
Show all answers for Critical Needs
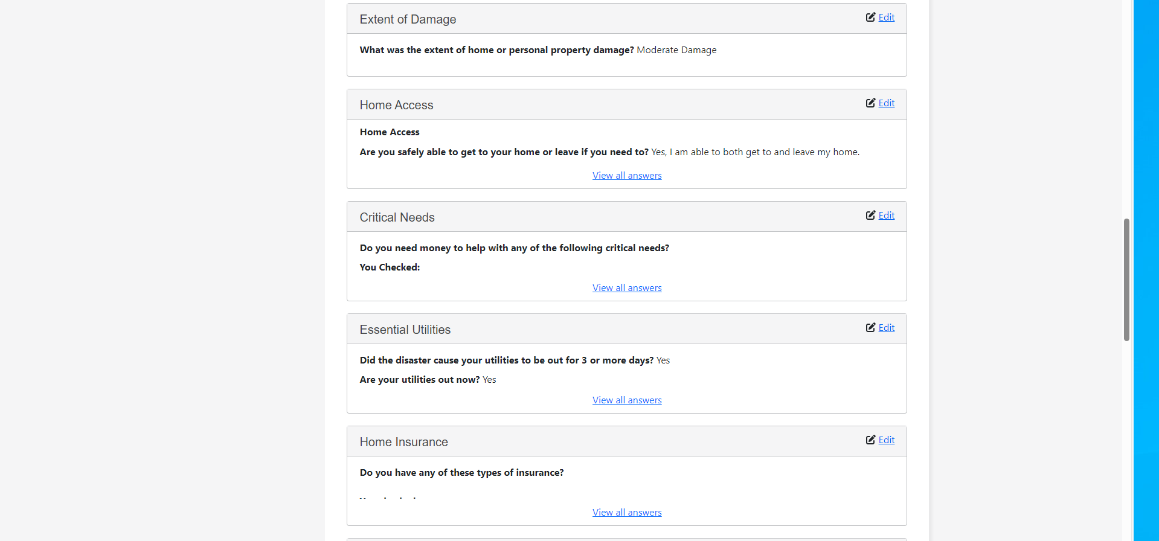tap(627, 288)
